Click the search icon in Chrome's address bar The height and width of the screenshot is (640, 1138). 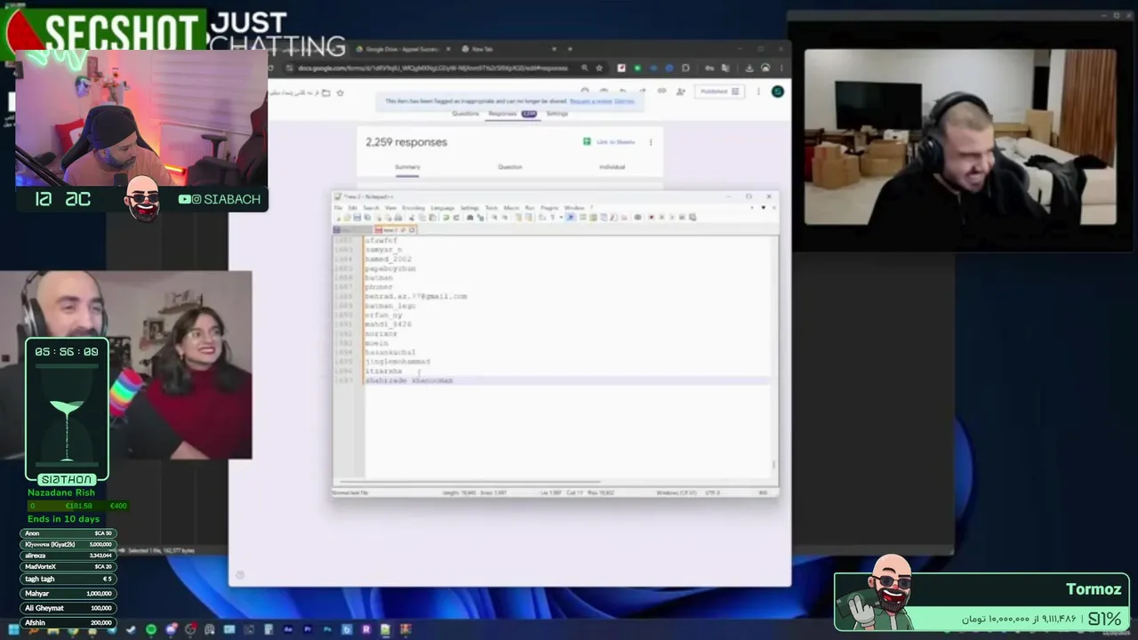pyautogui.click(x=584, y=68)
